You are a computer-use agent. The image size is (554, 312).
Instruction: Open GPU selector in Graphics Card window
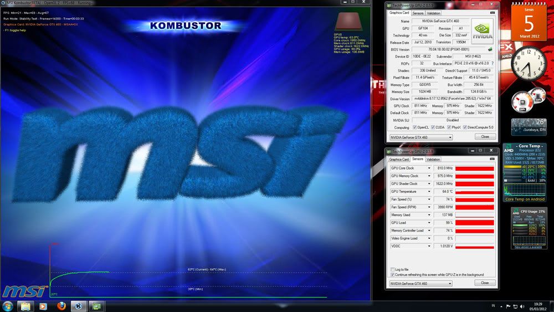click(421, 137)
